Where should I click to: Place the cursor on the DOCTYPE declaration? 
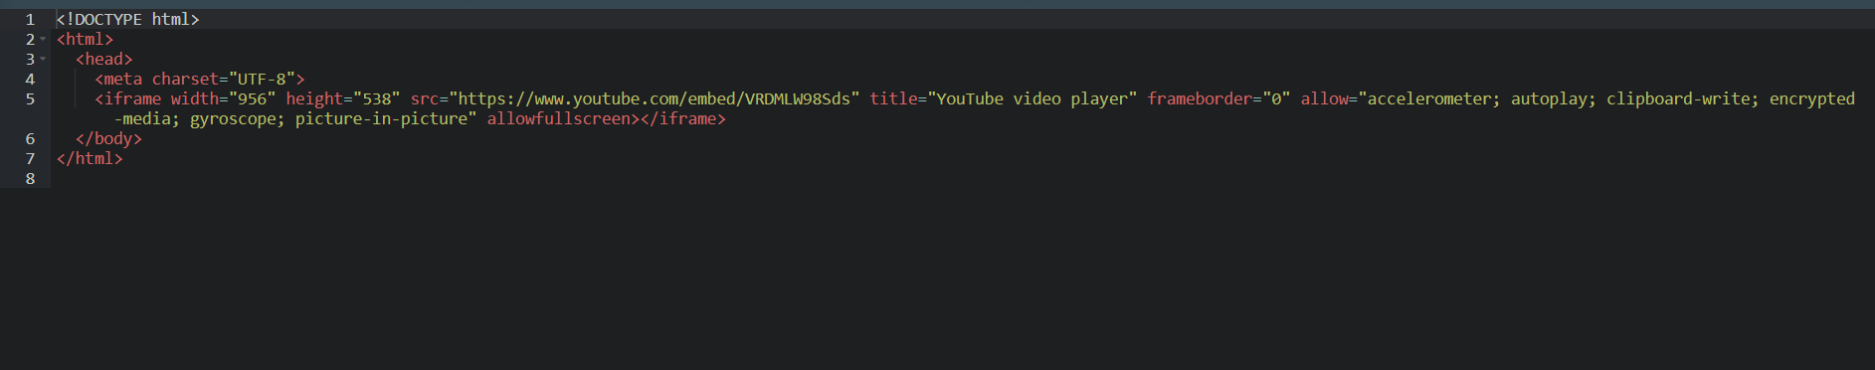pyautogui.click(x=127, y=19)
